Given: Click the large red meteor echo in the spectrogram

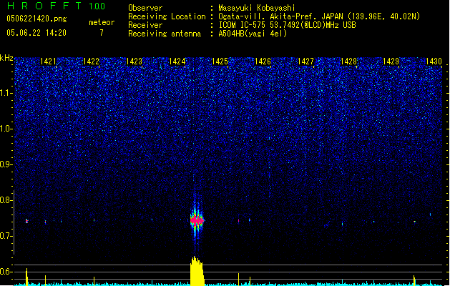Looking at the screenshot, I should pos(197,221).
